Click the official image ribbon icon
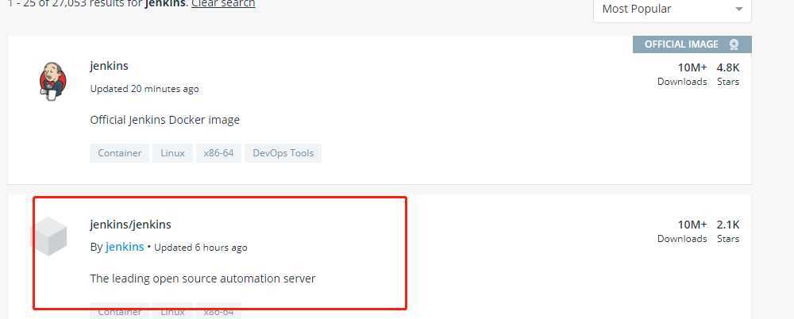Viewport: 794px width, 319px height. coord(734,44)
